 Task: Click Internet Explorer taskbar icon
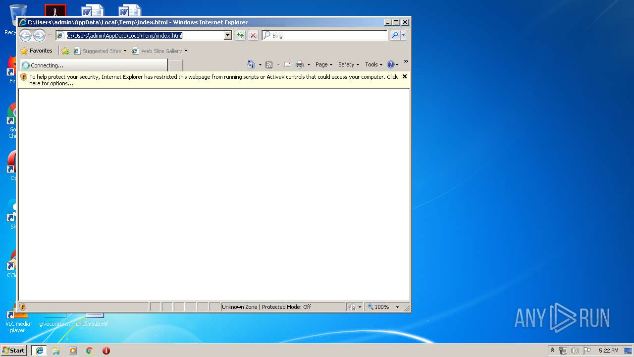click(x=40, y=351)
